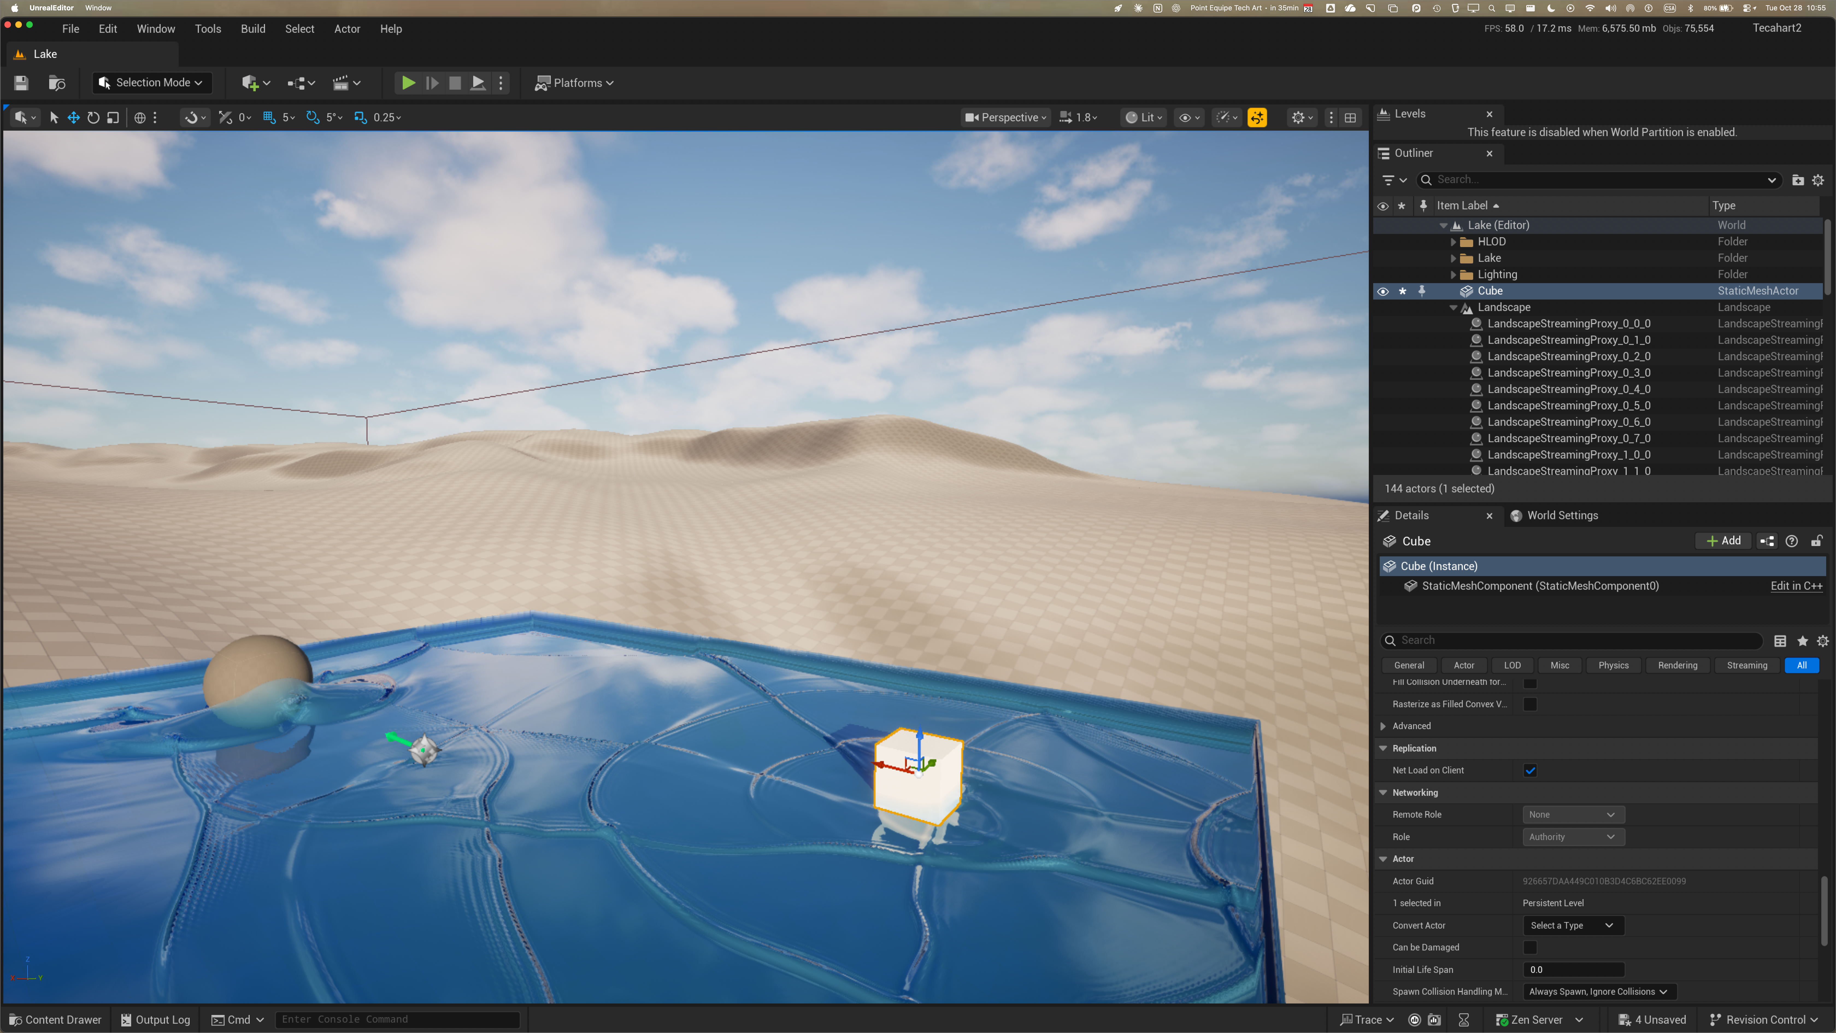This screenshot has width=1836, height=1033.
Task: Open the Blueprints toolbar dropdown
Action: point(301,83)
